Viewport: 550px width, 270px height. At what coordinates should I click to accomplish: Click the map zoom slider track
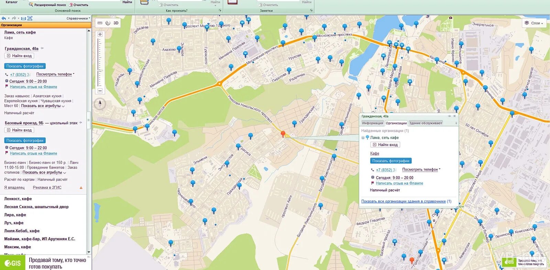coord(100,63)
